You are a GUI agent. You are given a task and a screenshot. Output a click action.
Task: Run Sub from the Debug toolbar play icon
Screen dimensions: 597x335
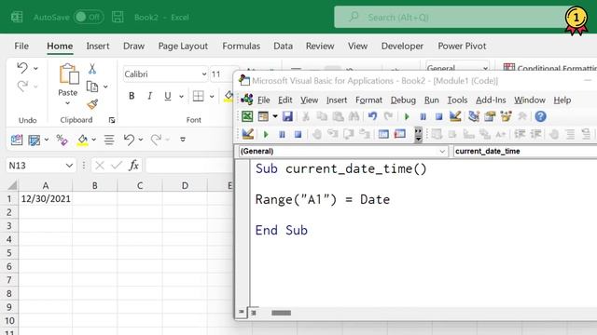[x=266, y=134]
